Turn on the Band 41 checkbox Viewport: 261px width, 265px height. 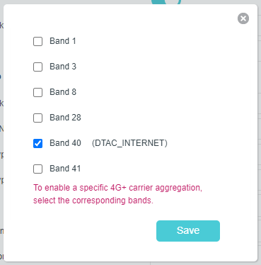pos(37,169)
